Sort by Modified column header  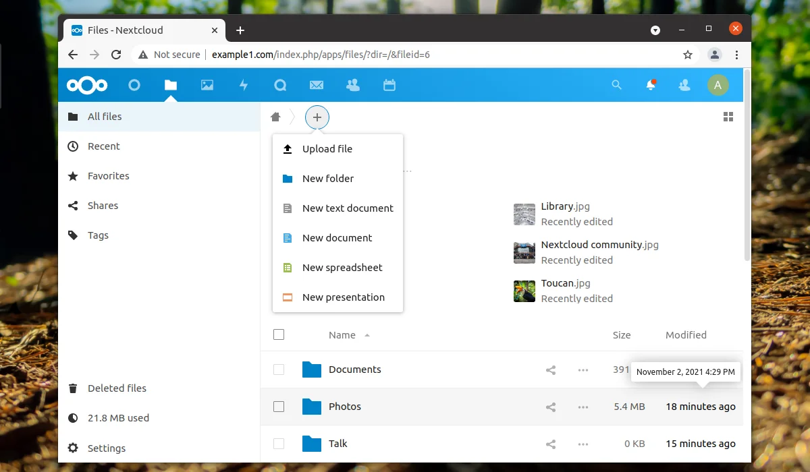point(686,335)
